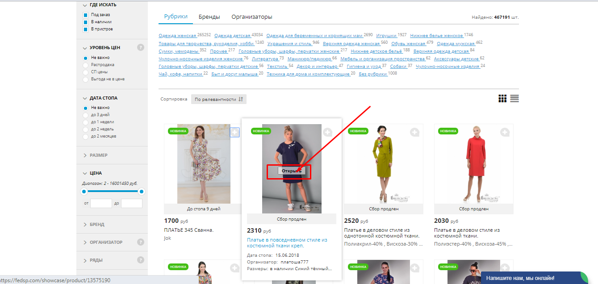Open the По релевантности sorting dropdown
The height and width of the screenshot is (284, 598).
click(218, 99)
